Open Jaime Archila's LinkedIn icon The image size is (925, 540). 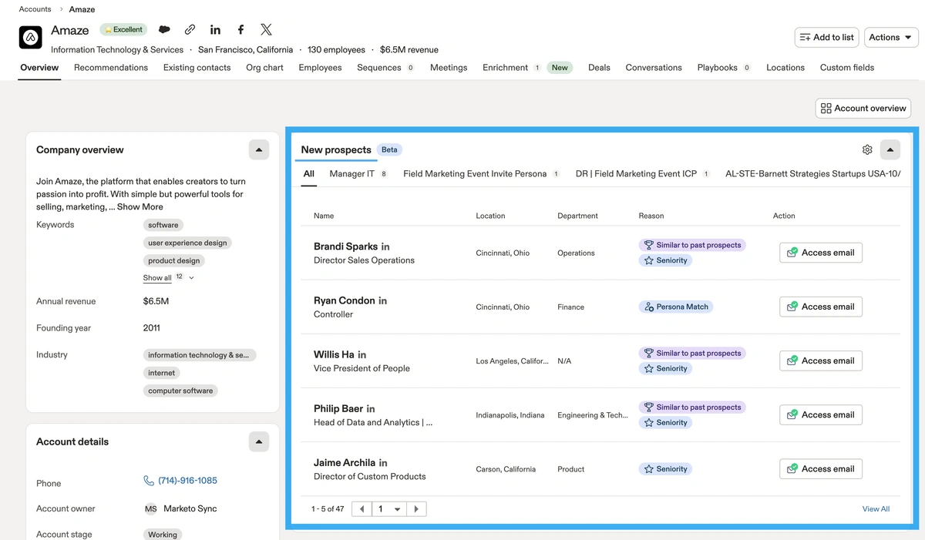coord(382,463)
